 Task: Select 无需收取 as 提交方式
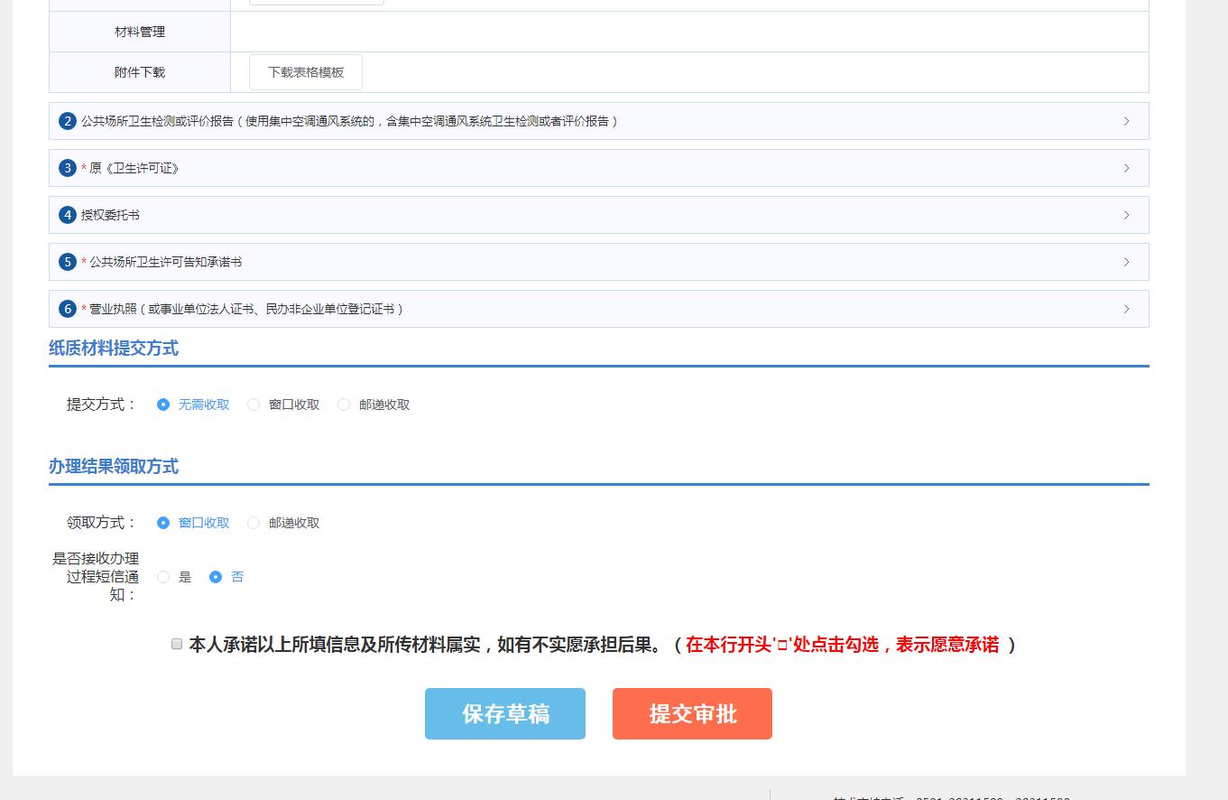pos(162,405)
